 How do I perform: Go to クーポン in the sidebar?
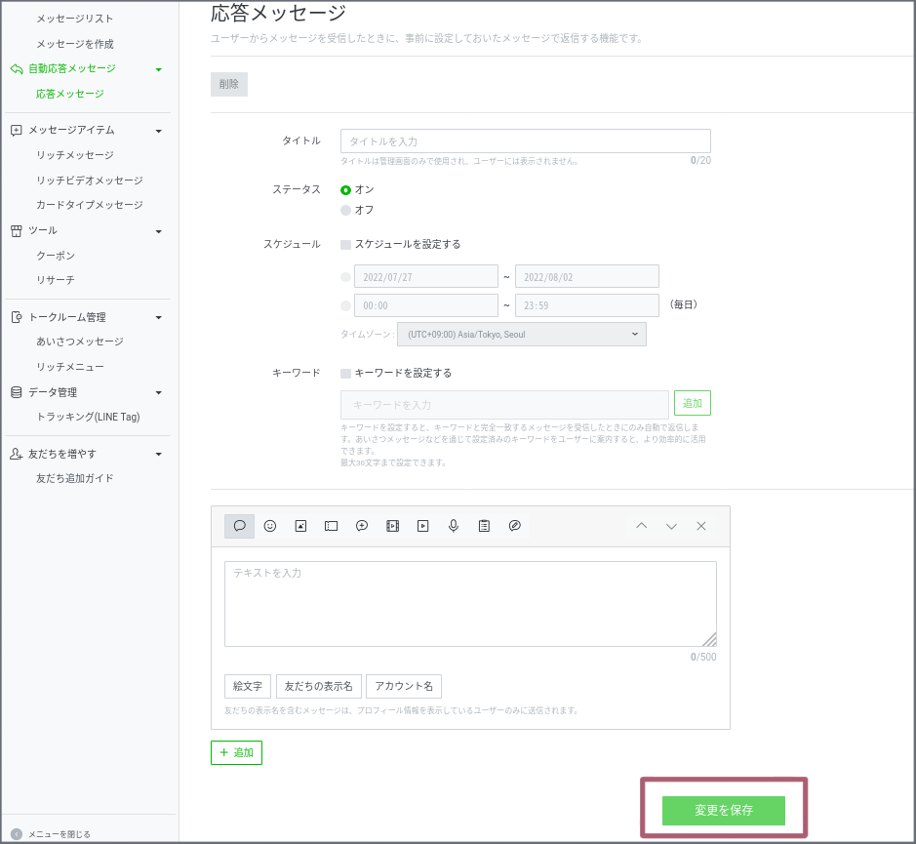56,256
